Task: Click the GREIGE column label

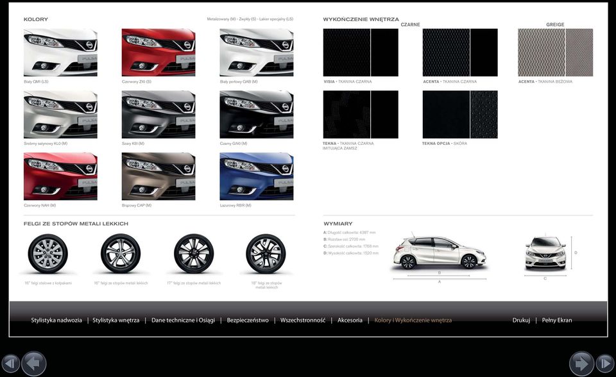Action: (555, 24)
